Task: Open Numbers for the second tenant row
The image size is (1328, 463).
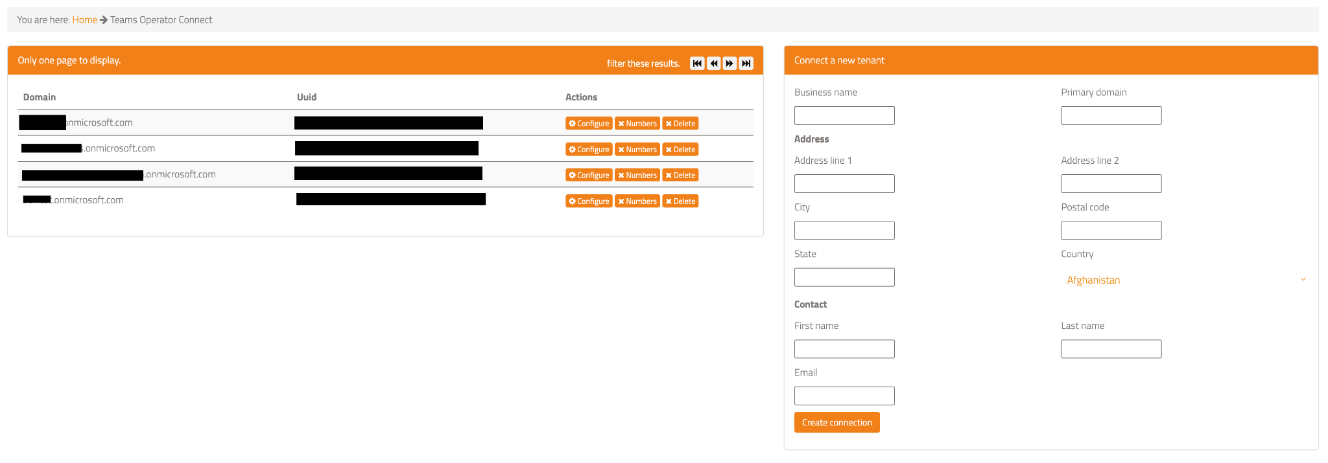Action: point(637,149)
